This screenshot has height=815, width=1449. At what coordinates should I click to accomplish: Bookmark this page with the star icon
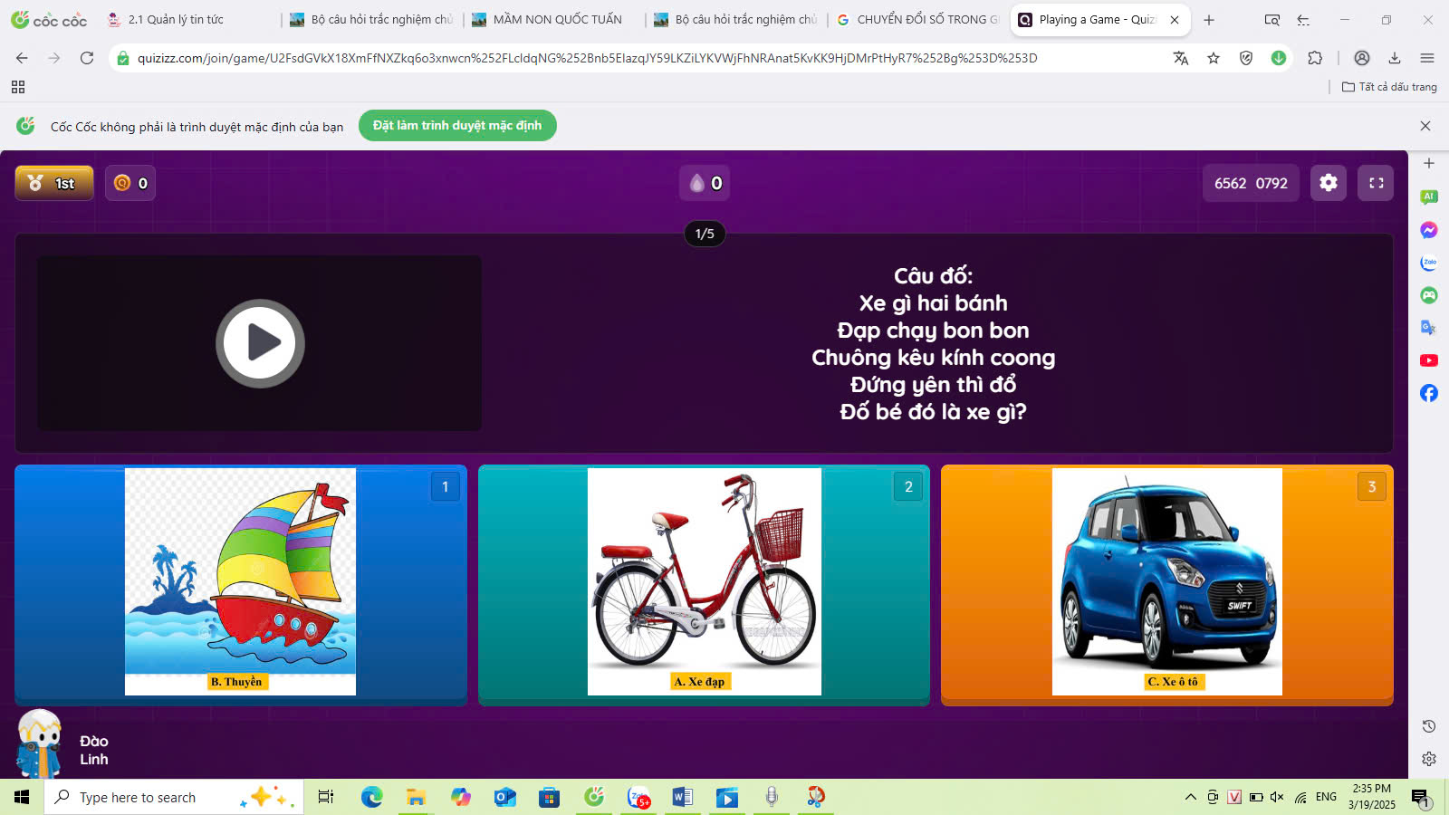tap(1214, 58)
